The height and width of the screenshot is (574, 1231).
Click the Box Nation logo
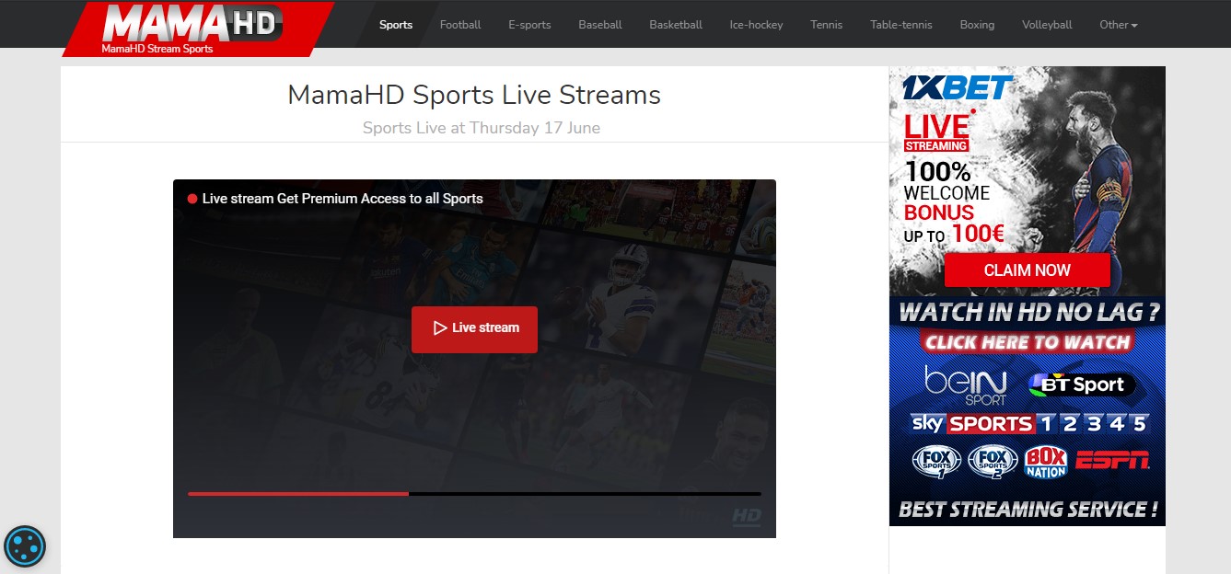tap(1045, 462)
